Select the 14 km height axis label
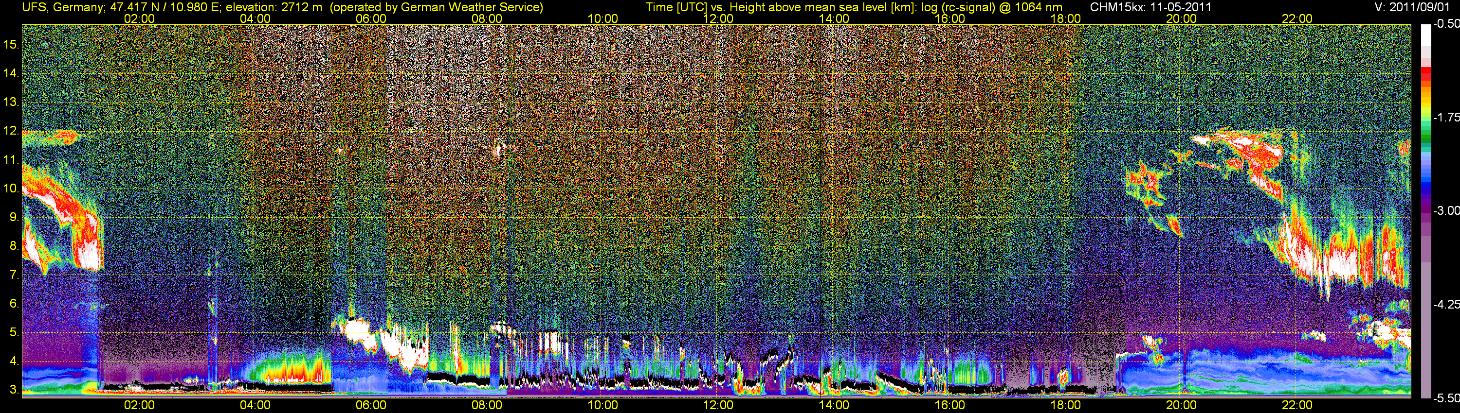1460x413 pixels. pyautogui.click(x=11, y=73)
